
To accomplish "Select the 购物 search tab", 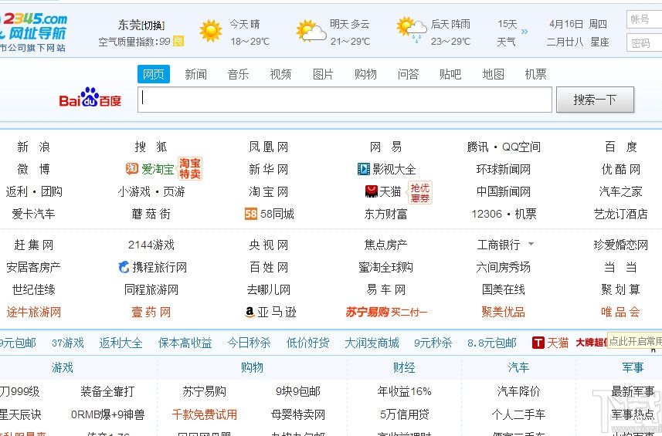I will pyautogui.click(x=365, y=74).
